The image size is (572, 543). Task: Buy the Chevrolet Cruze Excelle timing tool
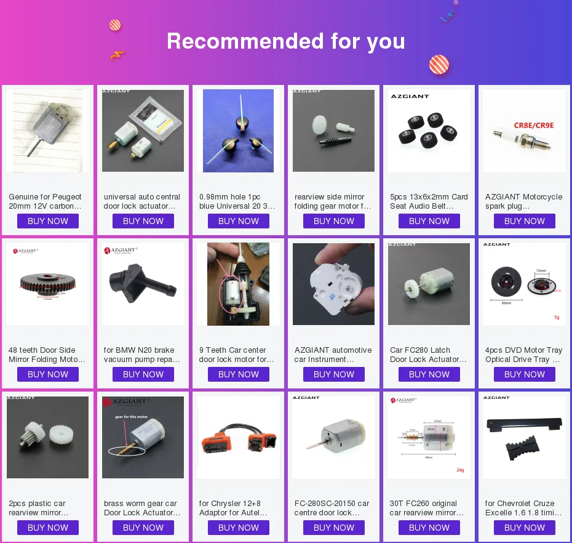coord(525,528)
